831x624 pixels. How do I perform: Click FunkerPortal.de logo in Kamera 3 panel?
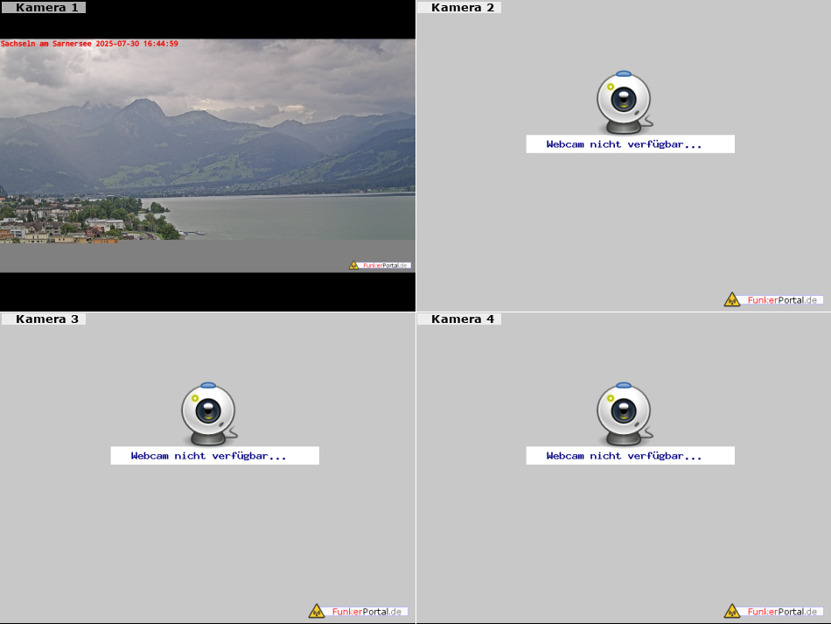tap(358, 611)
